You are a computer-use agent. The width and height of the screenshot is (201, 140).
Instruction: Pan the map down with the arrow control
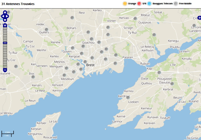click(x=5, y=20)
